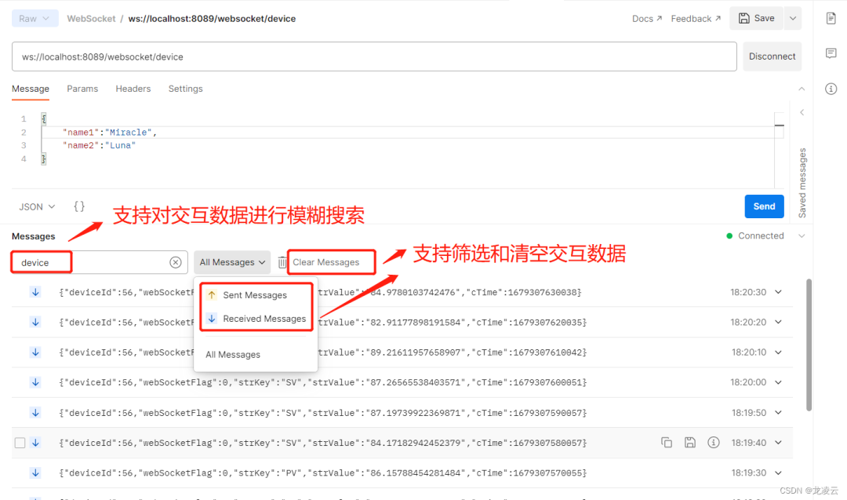Click the blue Send button
This screenshot has height=500, width=847.
(764, 206)
